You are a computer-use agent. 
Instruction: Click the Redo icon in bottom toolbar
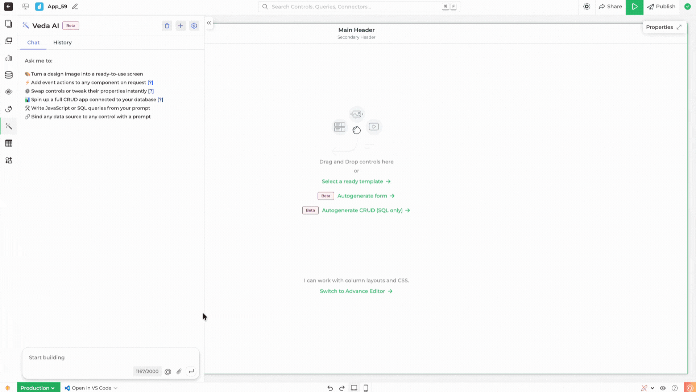pos(342,388)
